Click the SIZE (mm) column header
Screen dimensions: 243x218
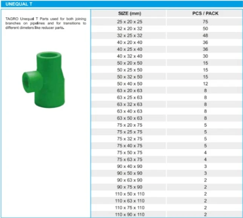[129, 13]
